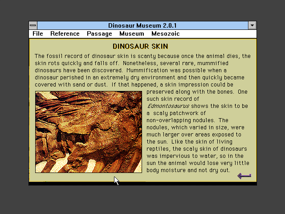Open the Passage menu

99,34
